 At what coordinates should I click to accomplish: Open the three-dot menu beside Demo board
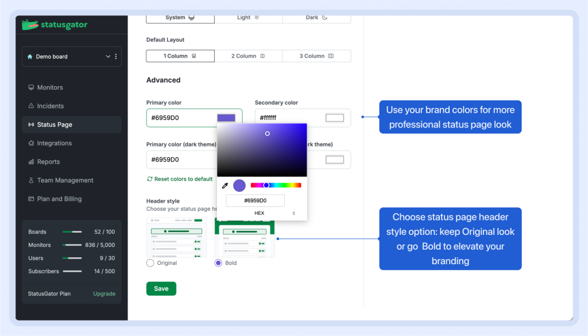(x=116, y=56)
